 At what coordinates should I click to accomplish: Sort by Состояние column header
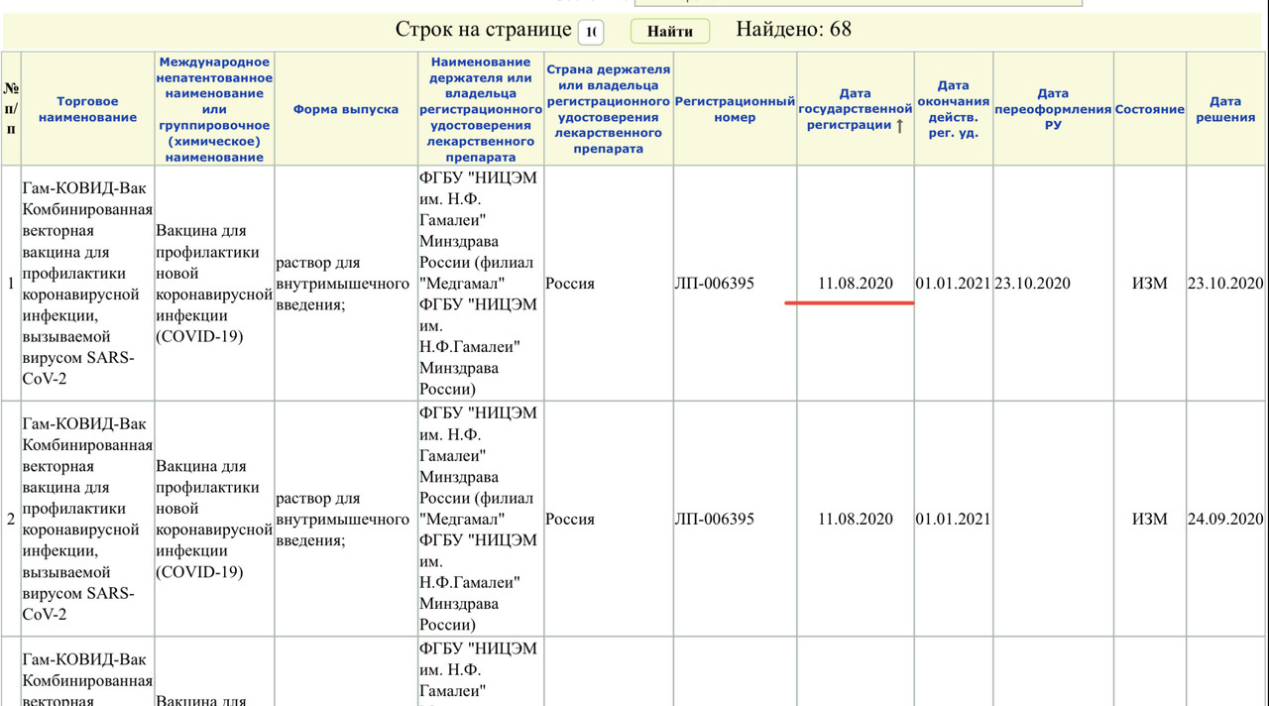[x=1149, y=109]
